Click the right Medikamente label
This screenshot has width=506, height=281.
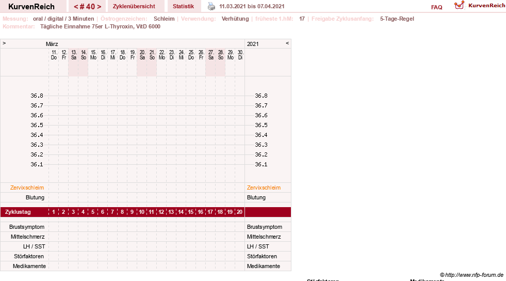click(264, 266)
